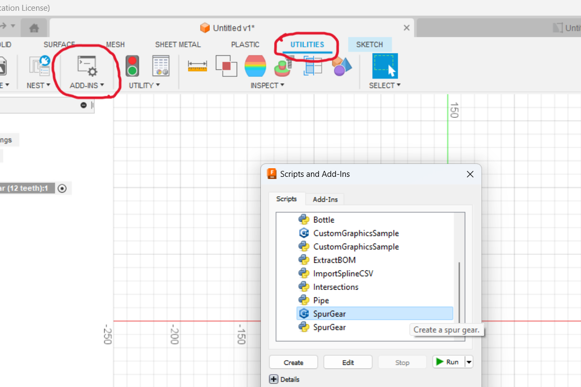Switch to the PLASTIC ribbon tab
This screenshot has height=387, width=581.
pos(245,45)
